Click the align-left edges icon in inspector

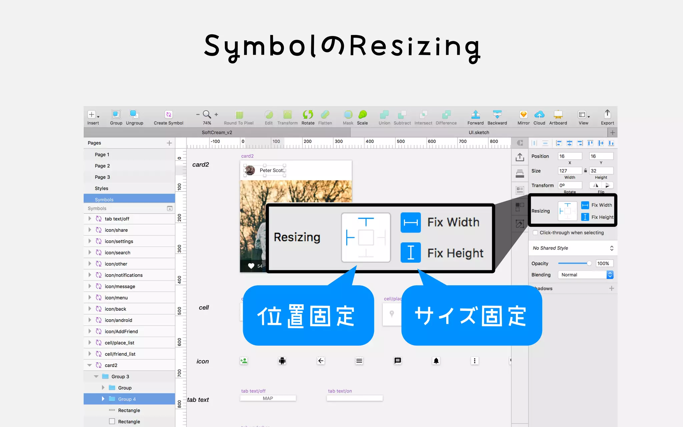click(559, 143)
